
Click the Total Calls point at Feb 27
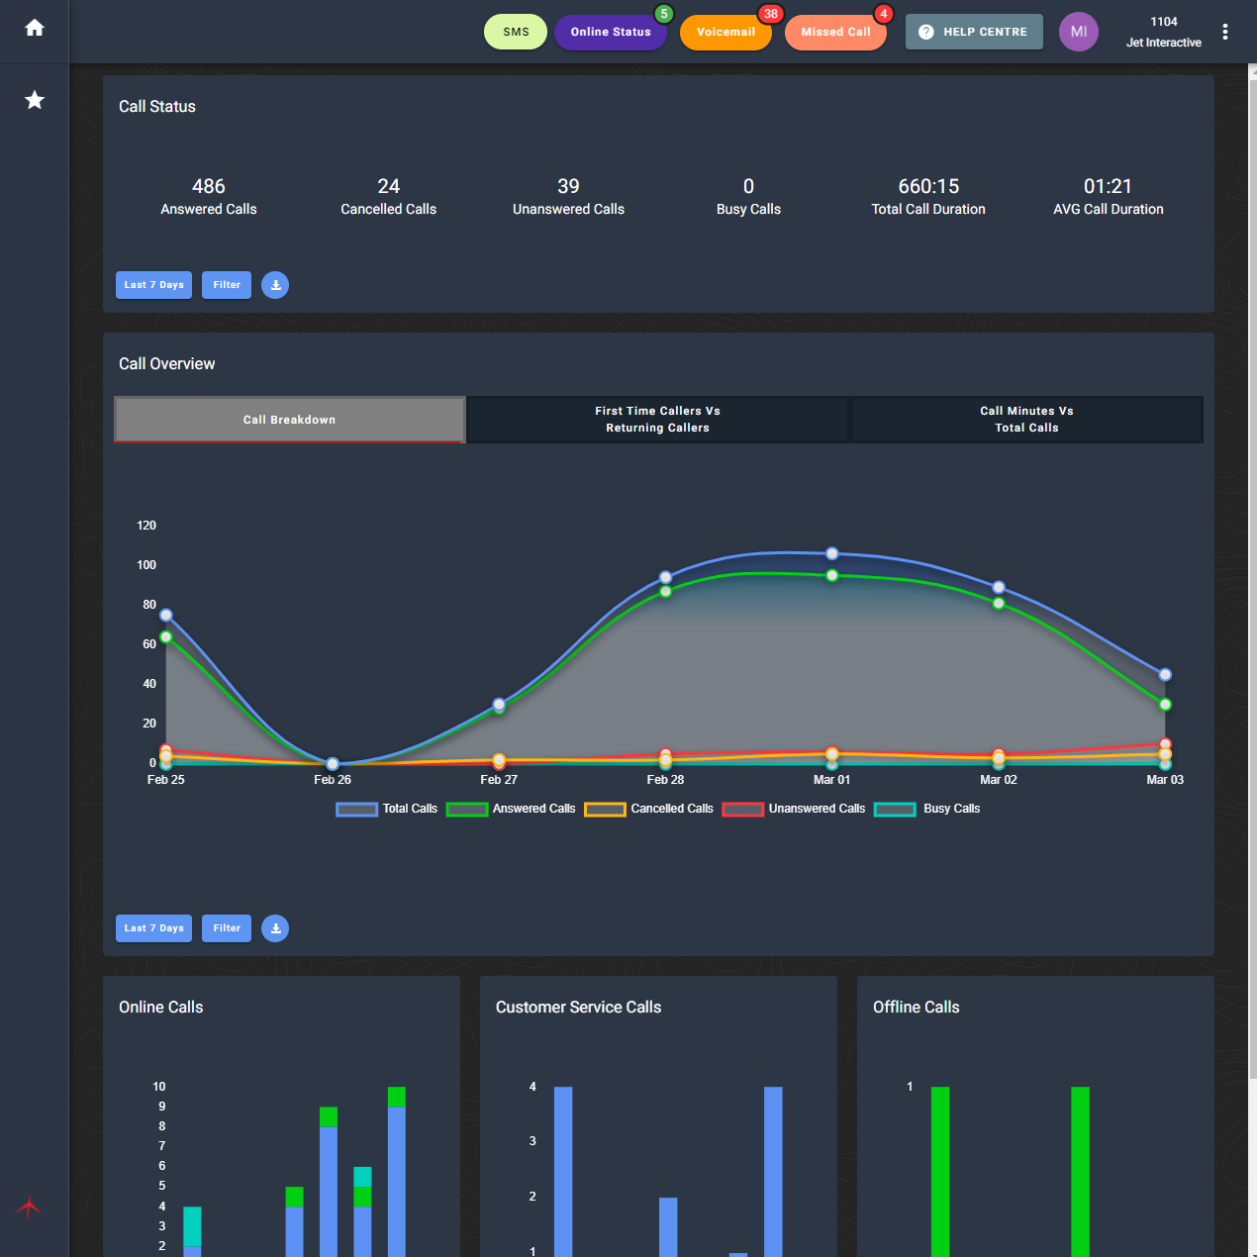pos(499,704)
